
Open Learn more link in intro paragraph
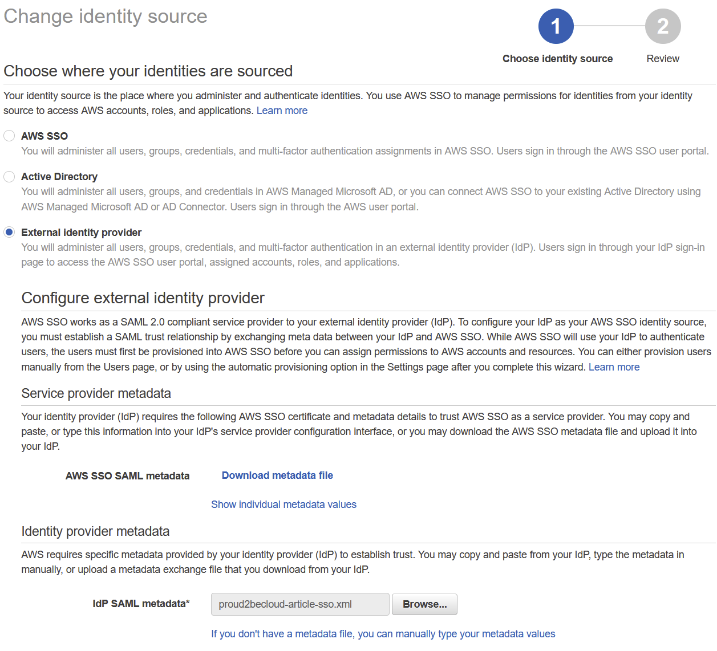pyautogui.click(x=282, y=111)
